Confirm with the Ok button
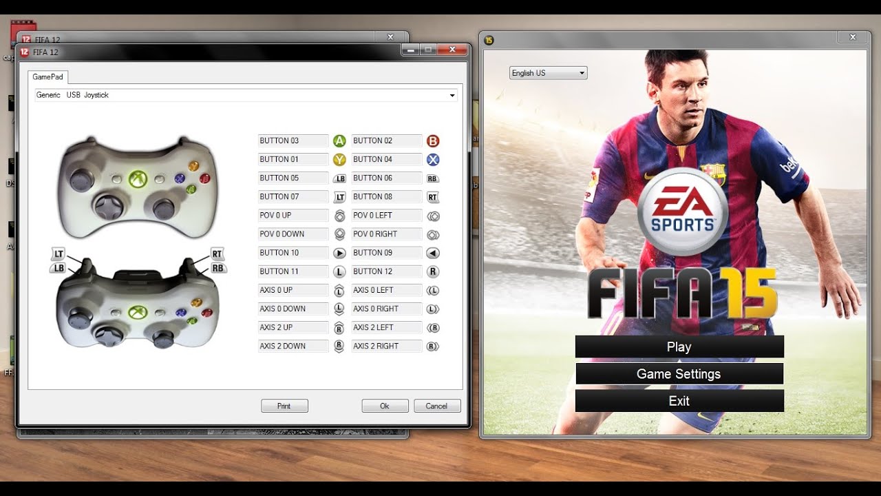This screenshot has width=881, height=496. (x=385, y=406)
